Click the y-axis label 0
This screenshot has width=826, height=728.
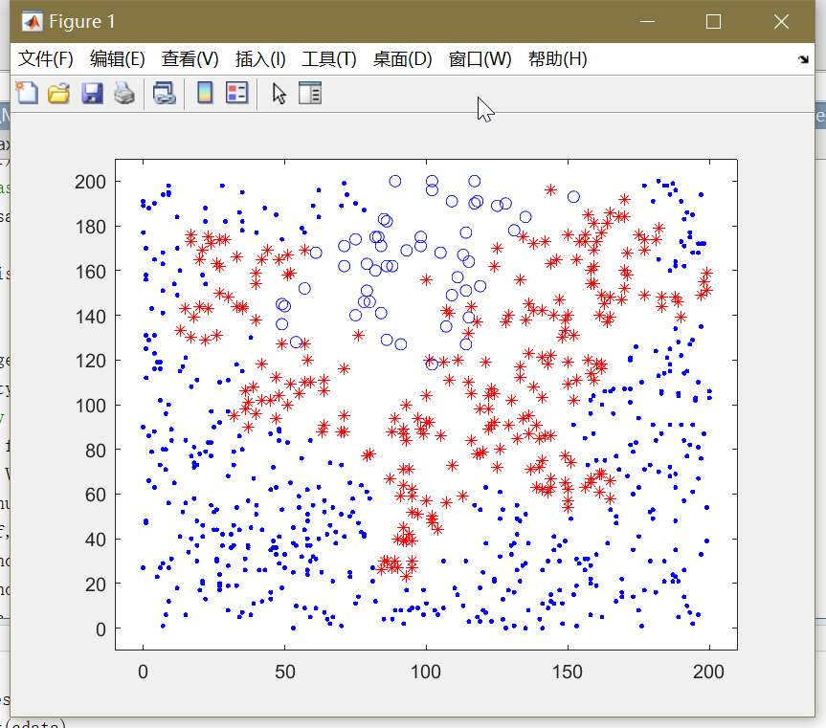[x=100, y=629]
